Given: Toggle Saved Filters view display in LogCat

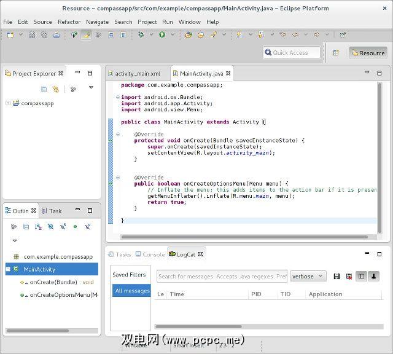Looking at the screenshot, I should click(x=361, y=277).
